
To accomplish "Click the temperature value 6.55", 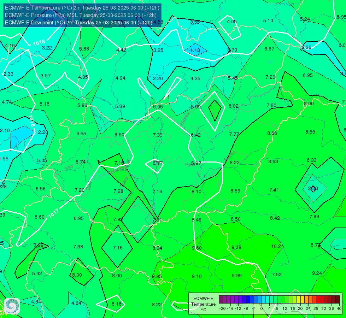I will click(81, 134).
